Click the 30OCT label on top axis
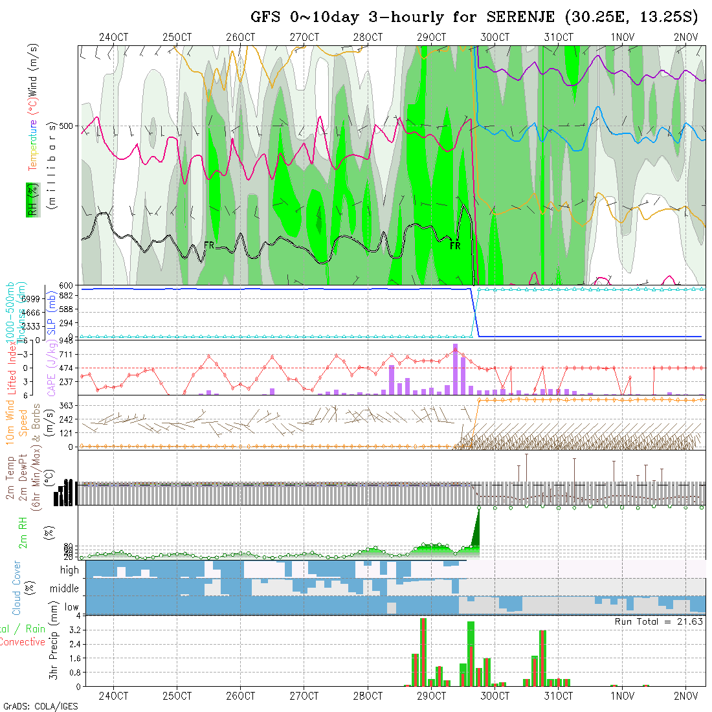 pyautogui.click(x=495, y=38)
